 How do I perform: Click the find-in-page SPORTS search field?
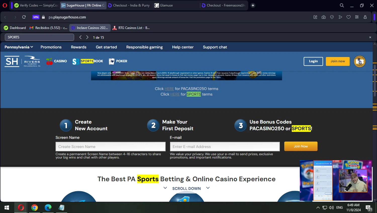click(x=39, y=37)
